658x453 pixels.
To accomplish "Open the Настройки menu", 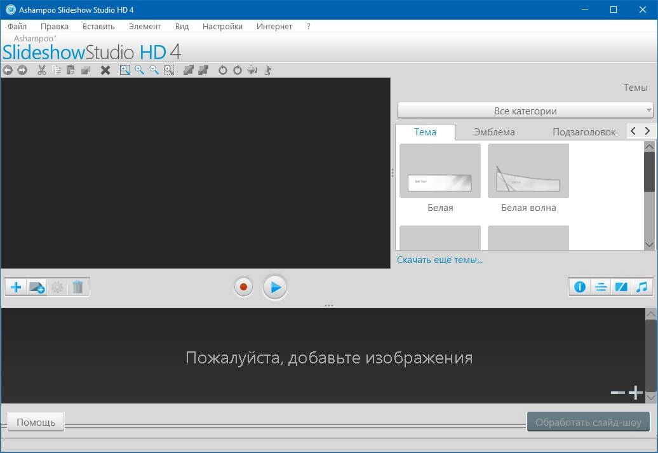I will [x=222, y=26].
